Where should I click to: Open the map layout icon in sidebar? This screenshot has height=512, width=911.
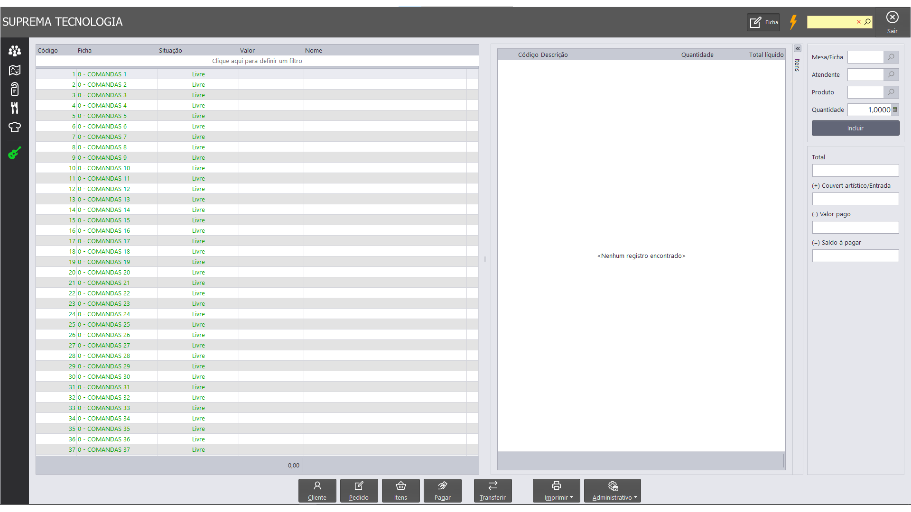coord(15,70)
